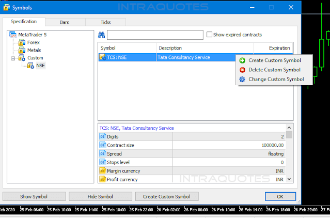The width and height of the screenshot is (330, 218).
Task: Select MetaTrader 5 tree root label
Action: (x=33, y=35)
